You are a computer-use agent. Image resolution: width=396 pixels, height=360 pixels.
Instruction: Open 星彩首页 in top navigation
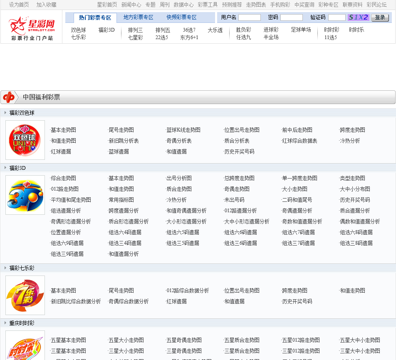[x=107, y=5]
